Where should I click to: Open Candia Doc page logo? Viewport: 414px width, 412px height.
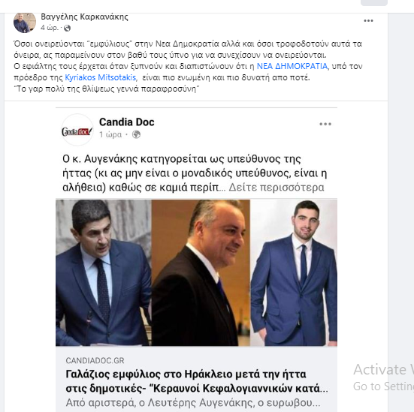77,130
